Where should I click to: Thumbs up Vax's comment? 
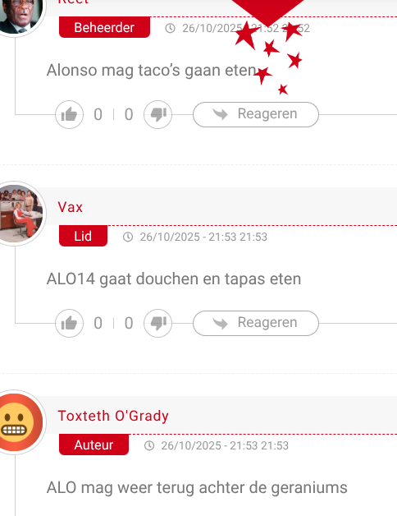click(69, 323)
